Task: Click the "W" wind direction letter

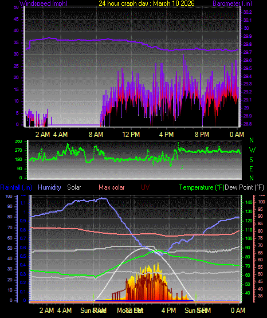Action: pos(252,150)
